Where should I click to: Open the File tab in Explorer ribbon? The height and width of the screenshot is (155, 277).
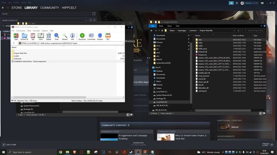[x=153, y=26]
